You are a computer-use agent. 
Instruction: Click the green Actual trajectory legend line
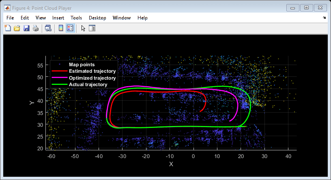59,85
